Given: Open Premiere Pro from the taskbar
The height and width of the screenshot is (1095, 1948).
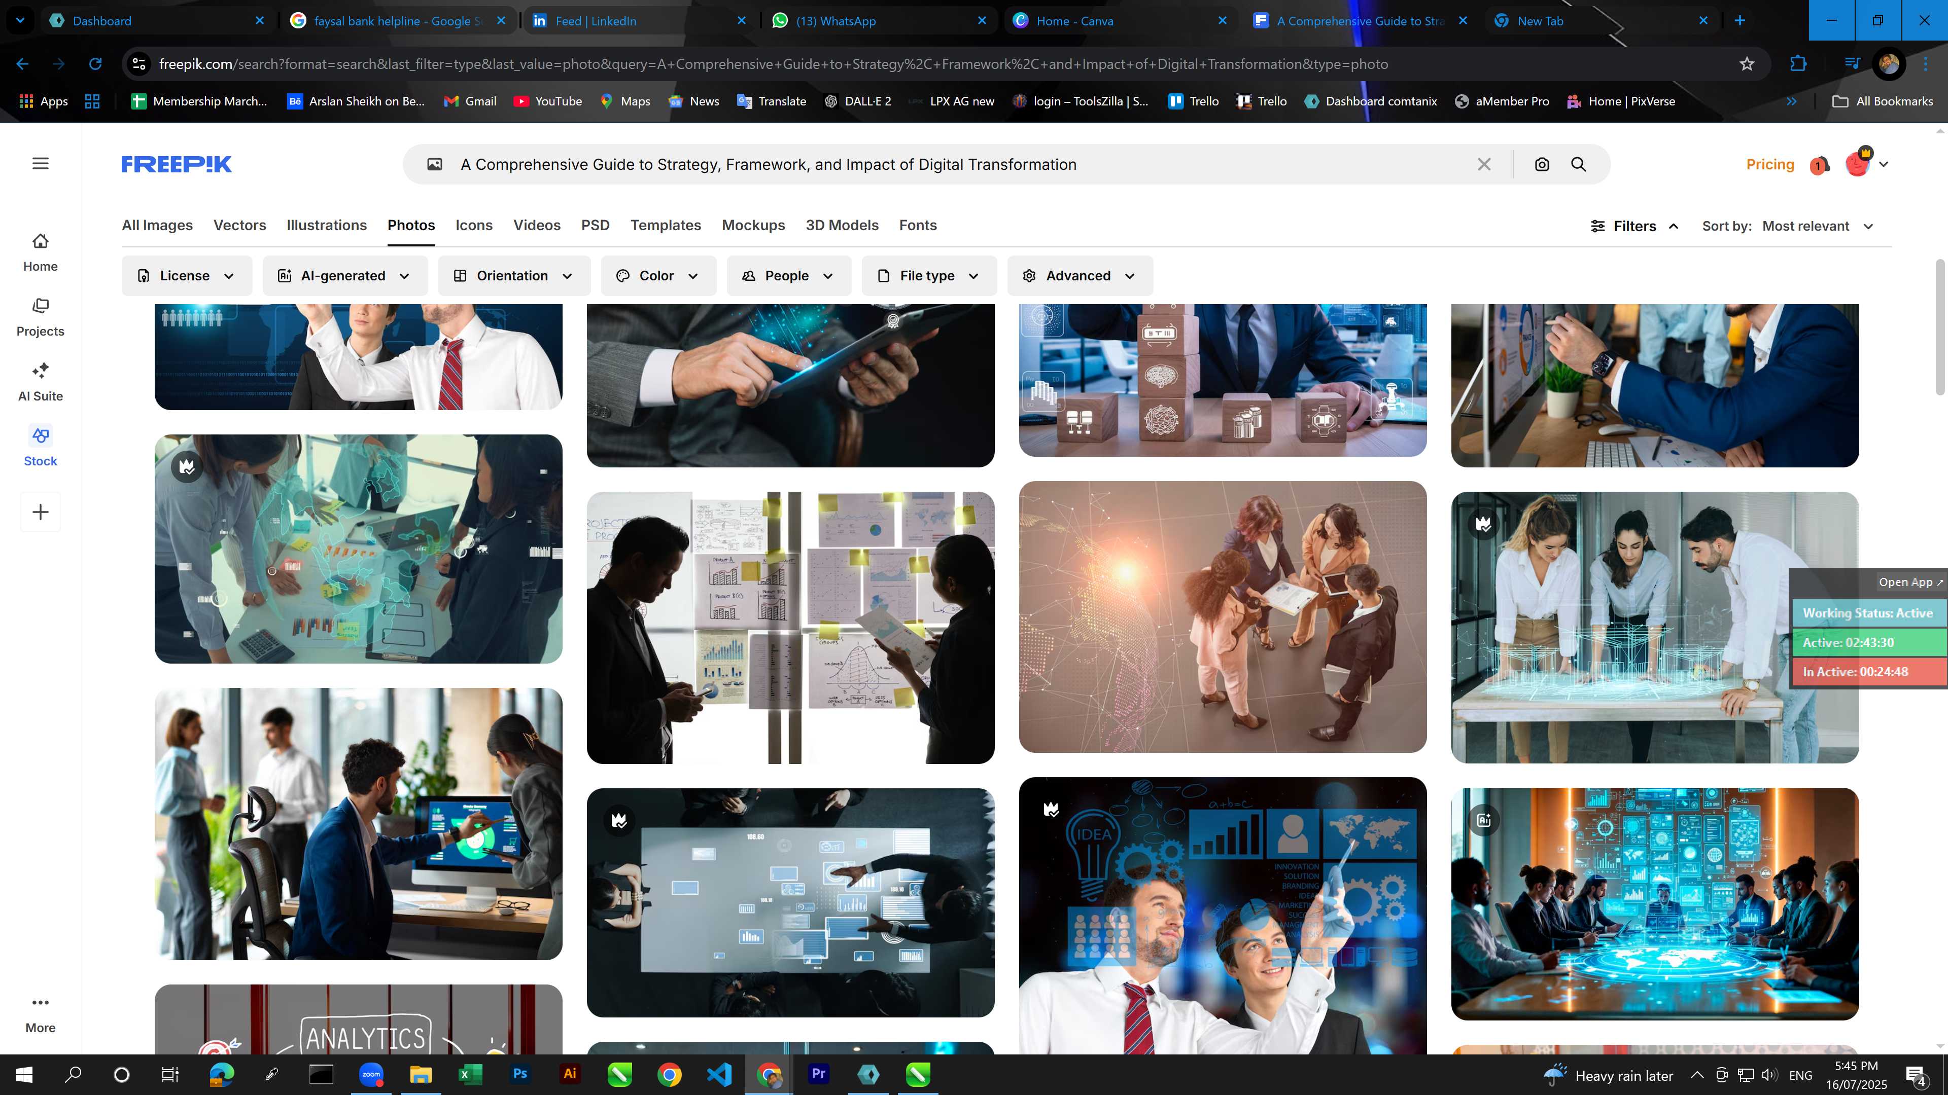Looking at the screenshot, I should tap(818, 1074).
